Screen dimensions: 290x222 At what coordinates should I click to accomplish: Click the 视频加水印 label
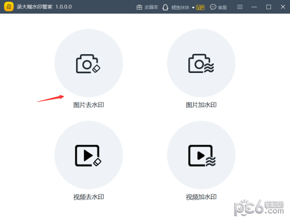point(201,197)
